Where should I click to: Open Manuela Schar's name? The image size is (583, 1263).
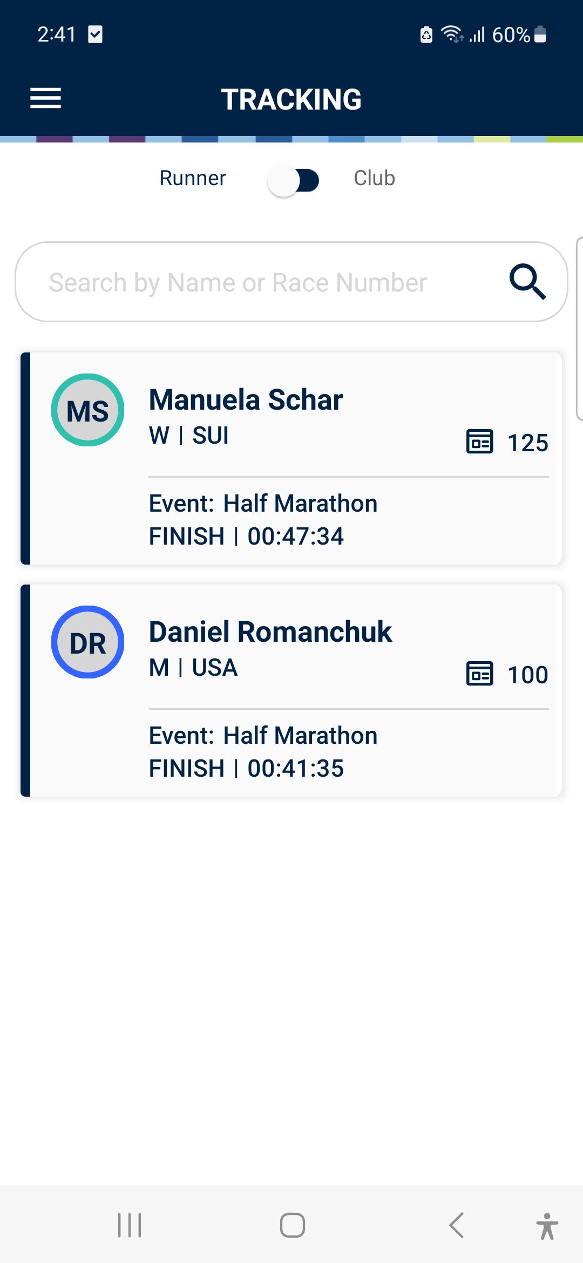coord(246,400)
